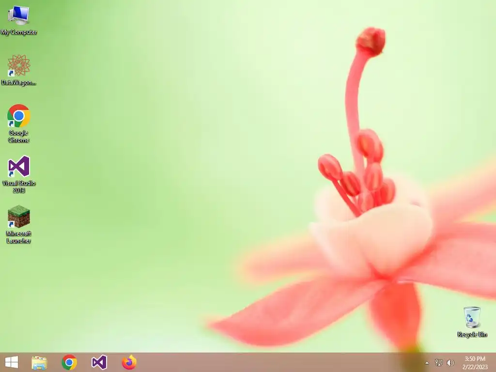Click the 2/22/2023 date in the tray
Viewport: 496px width, 372px height.
(x=475, y=367)
